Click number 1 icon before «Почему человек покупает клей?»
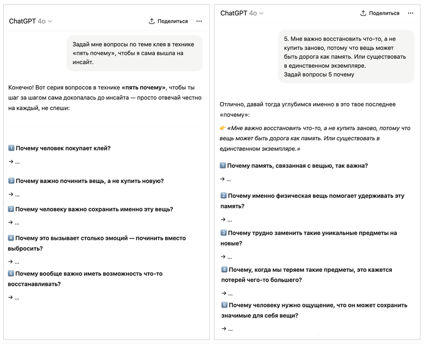424x344 pixels. (11, 148)
